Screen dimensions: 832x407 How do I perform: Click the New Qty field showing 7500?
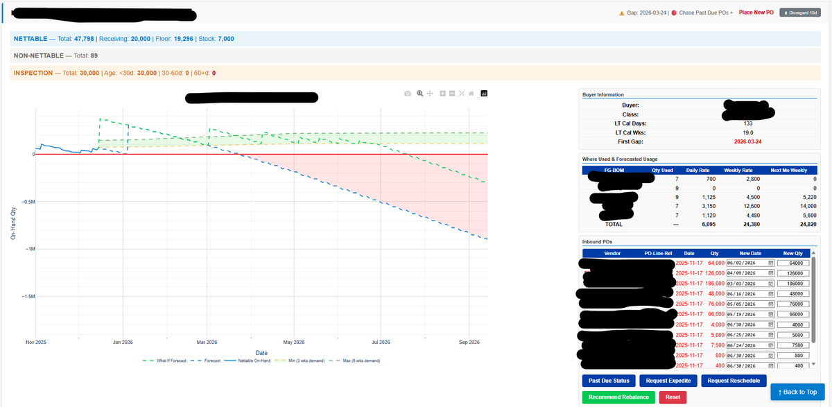(x=793, y=345)
